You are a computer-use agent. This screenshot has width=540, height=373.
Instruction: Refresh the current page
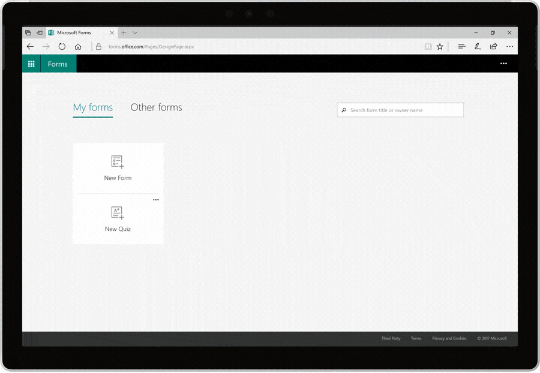click(62, 46)
